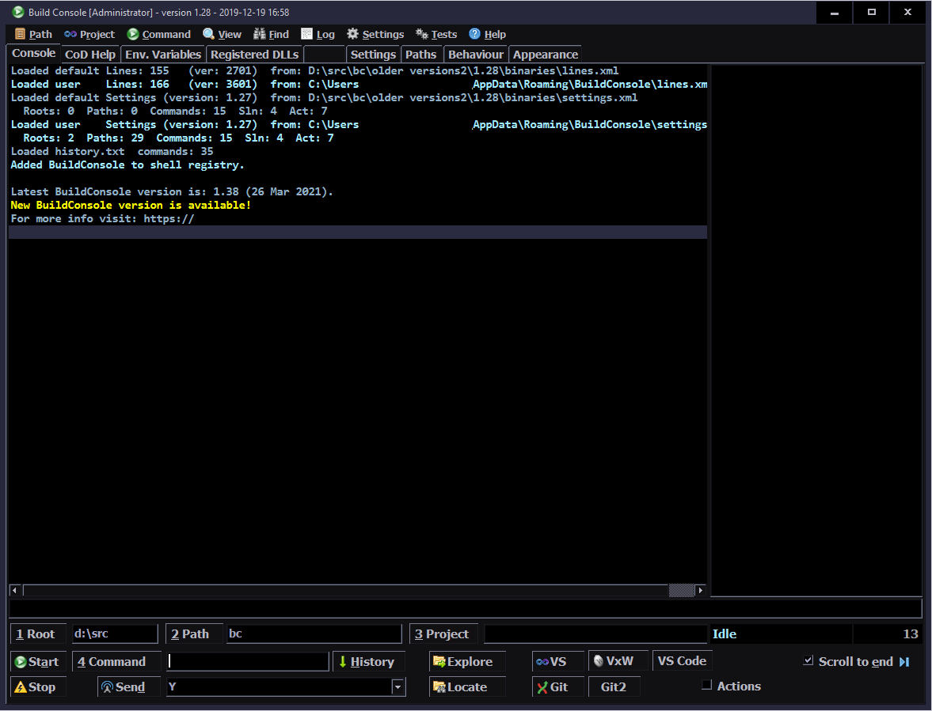Launch the VS button

[557, 661]
